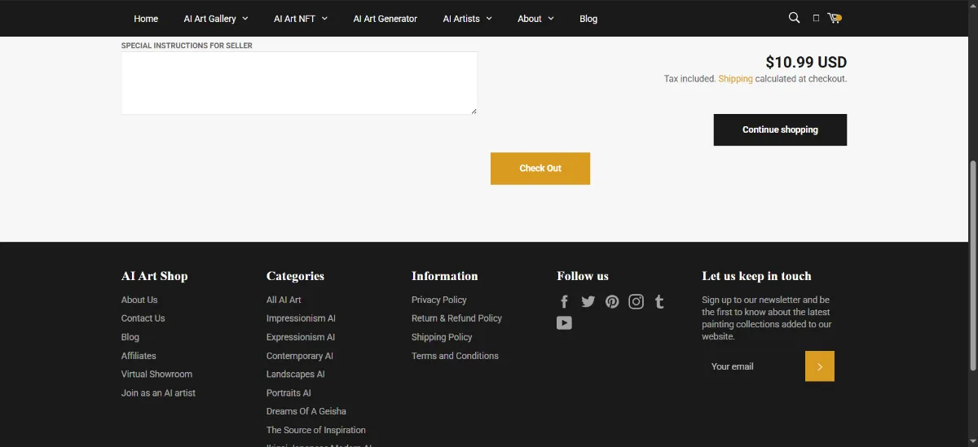Screen dimensions: 978x447
Task: Open the Shipping link near total
Action: 735,79
